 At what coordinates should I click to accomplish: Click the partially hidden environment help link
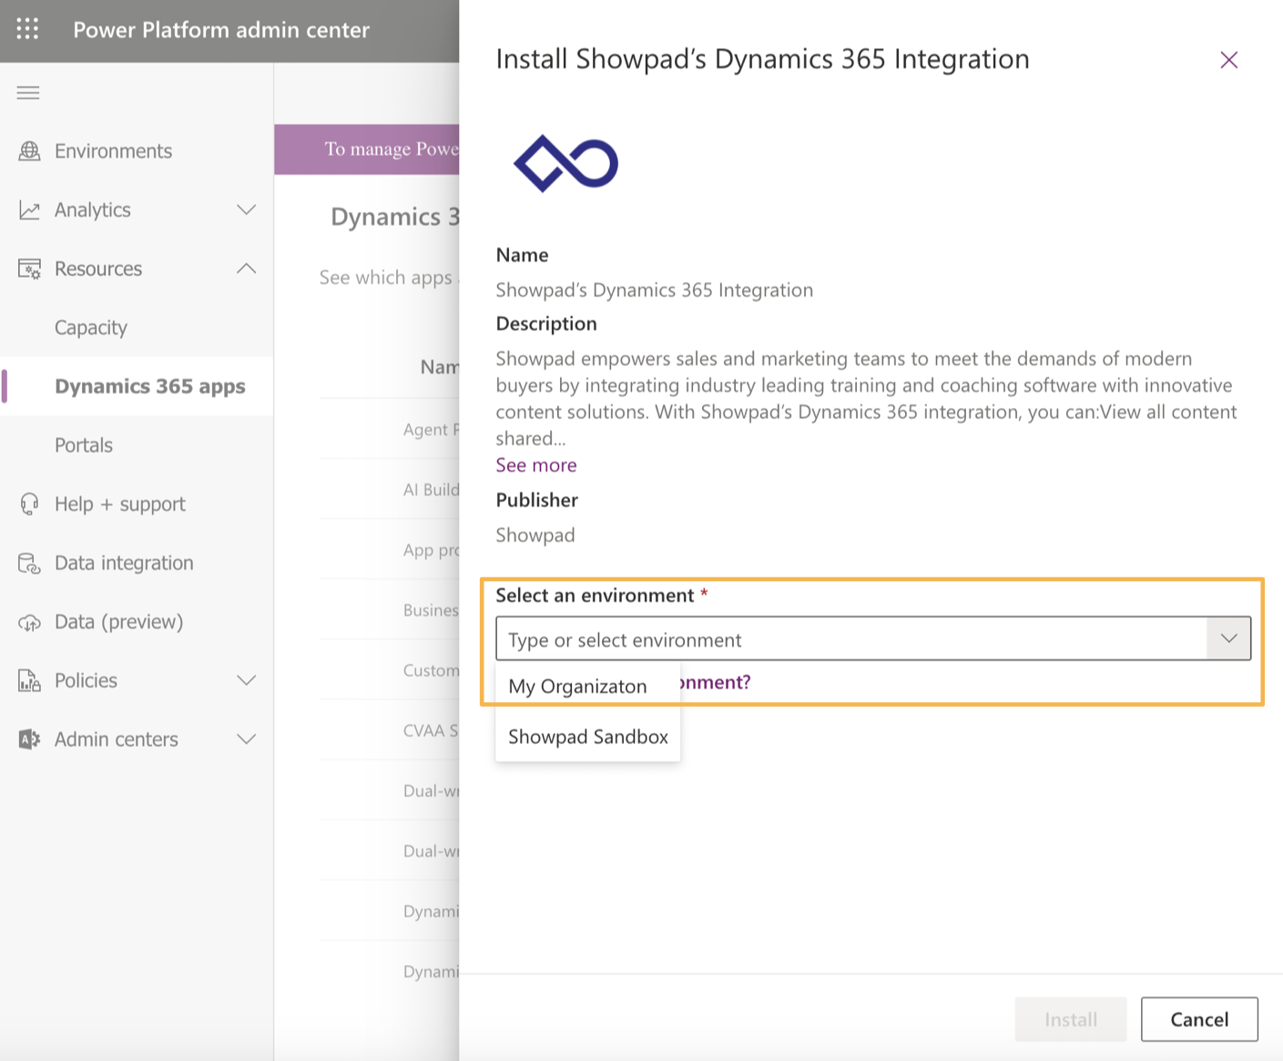pos(715,682)
